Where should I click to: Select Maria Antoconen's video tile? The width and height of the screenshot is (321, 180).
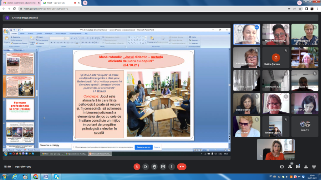pyautogui.click(x=276, y=34)
